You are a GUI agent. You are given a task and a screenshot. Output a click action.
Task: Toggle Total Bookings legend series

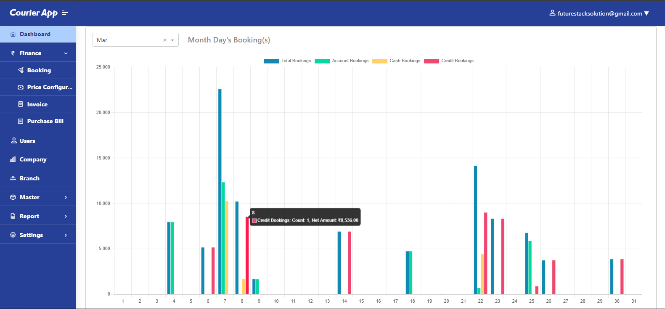coord(287,61)
